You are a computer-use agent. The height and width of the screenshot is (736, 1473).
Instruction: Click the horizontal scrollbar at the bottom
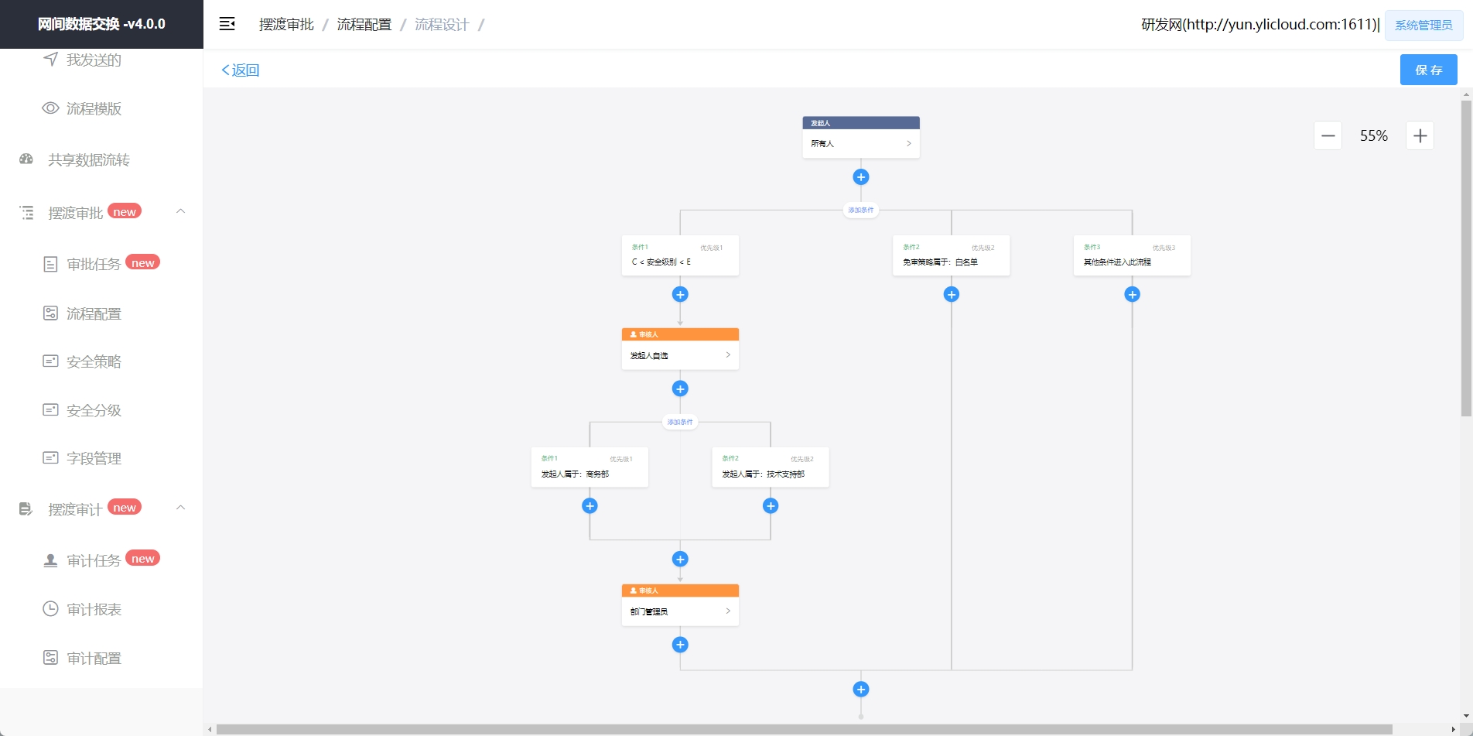tap(805, 729)
